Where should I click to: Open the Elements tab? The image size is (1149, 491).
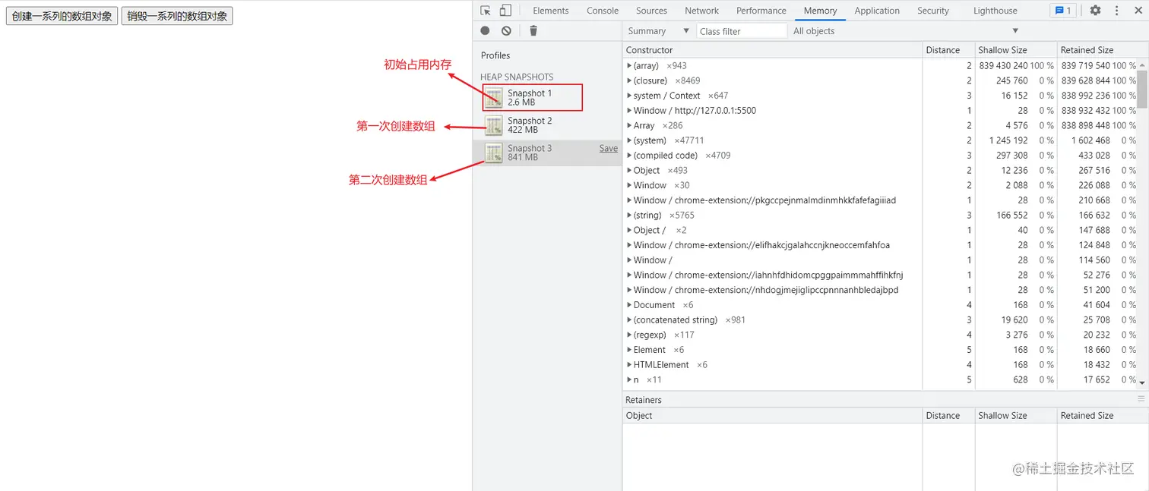pyautogui.click(x=550, y=11)
